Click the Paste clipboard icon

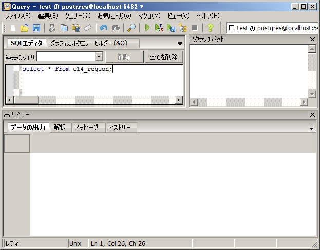76,28
